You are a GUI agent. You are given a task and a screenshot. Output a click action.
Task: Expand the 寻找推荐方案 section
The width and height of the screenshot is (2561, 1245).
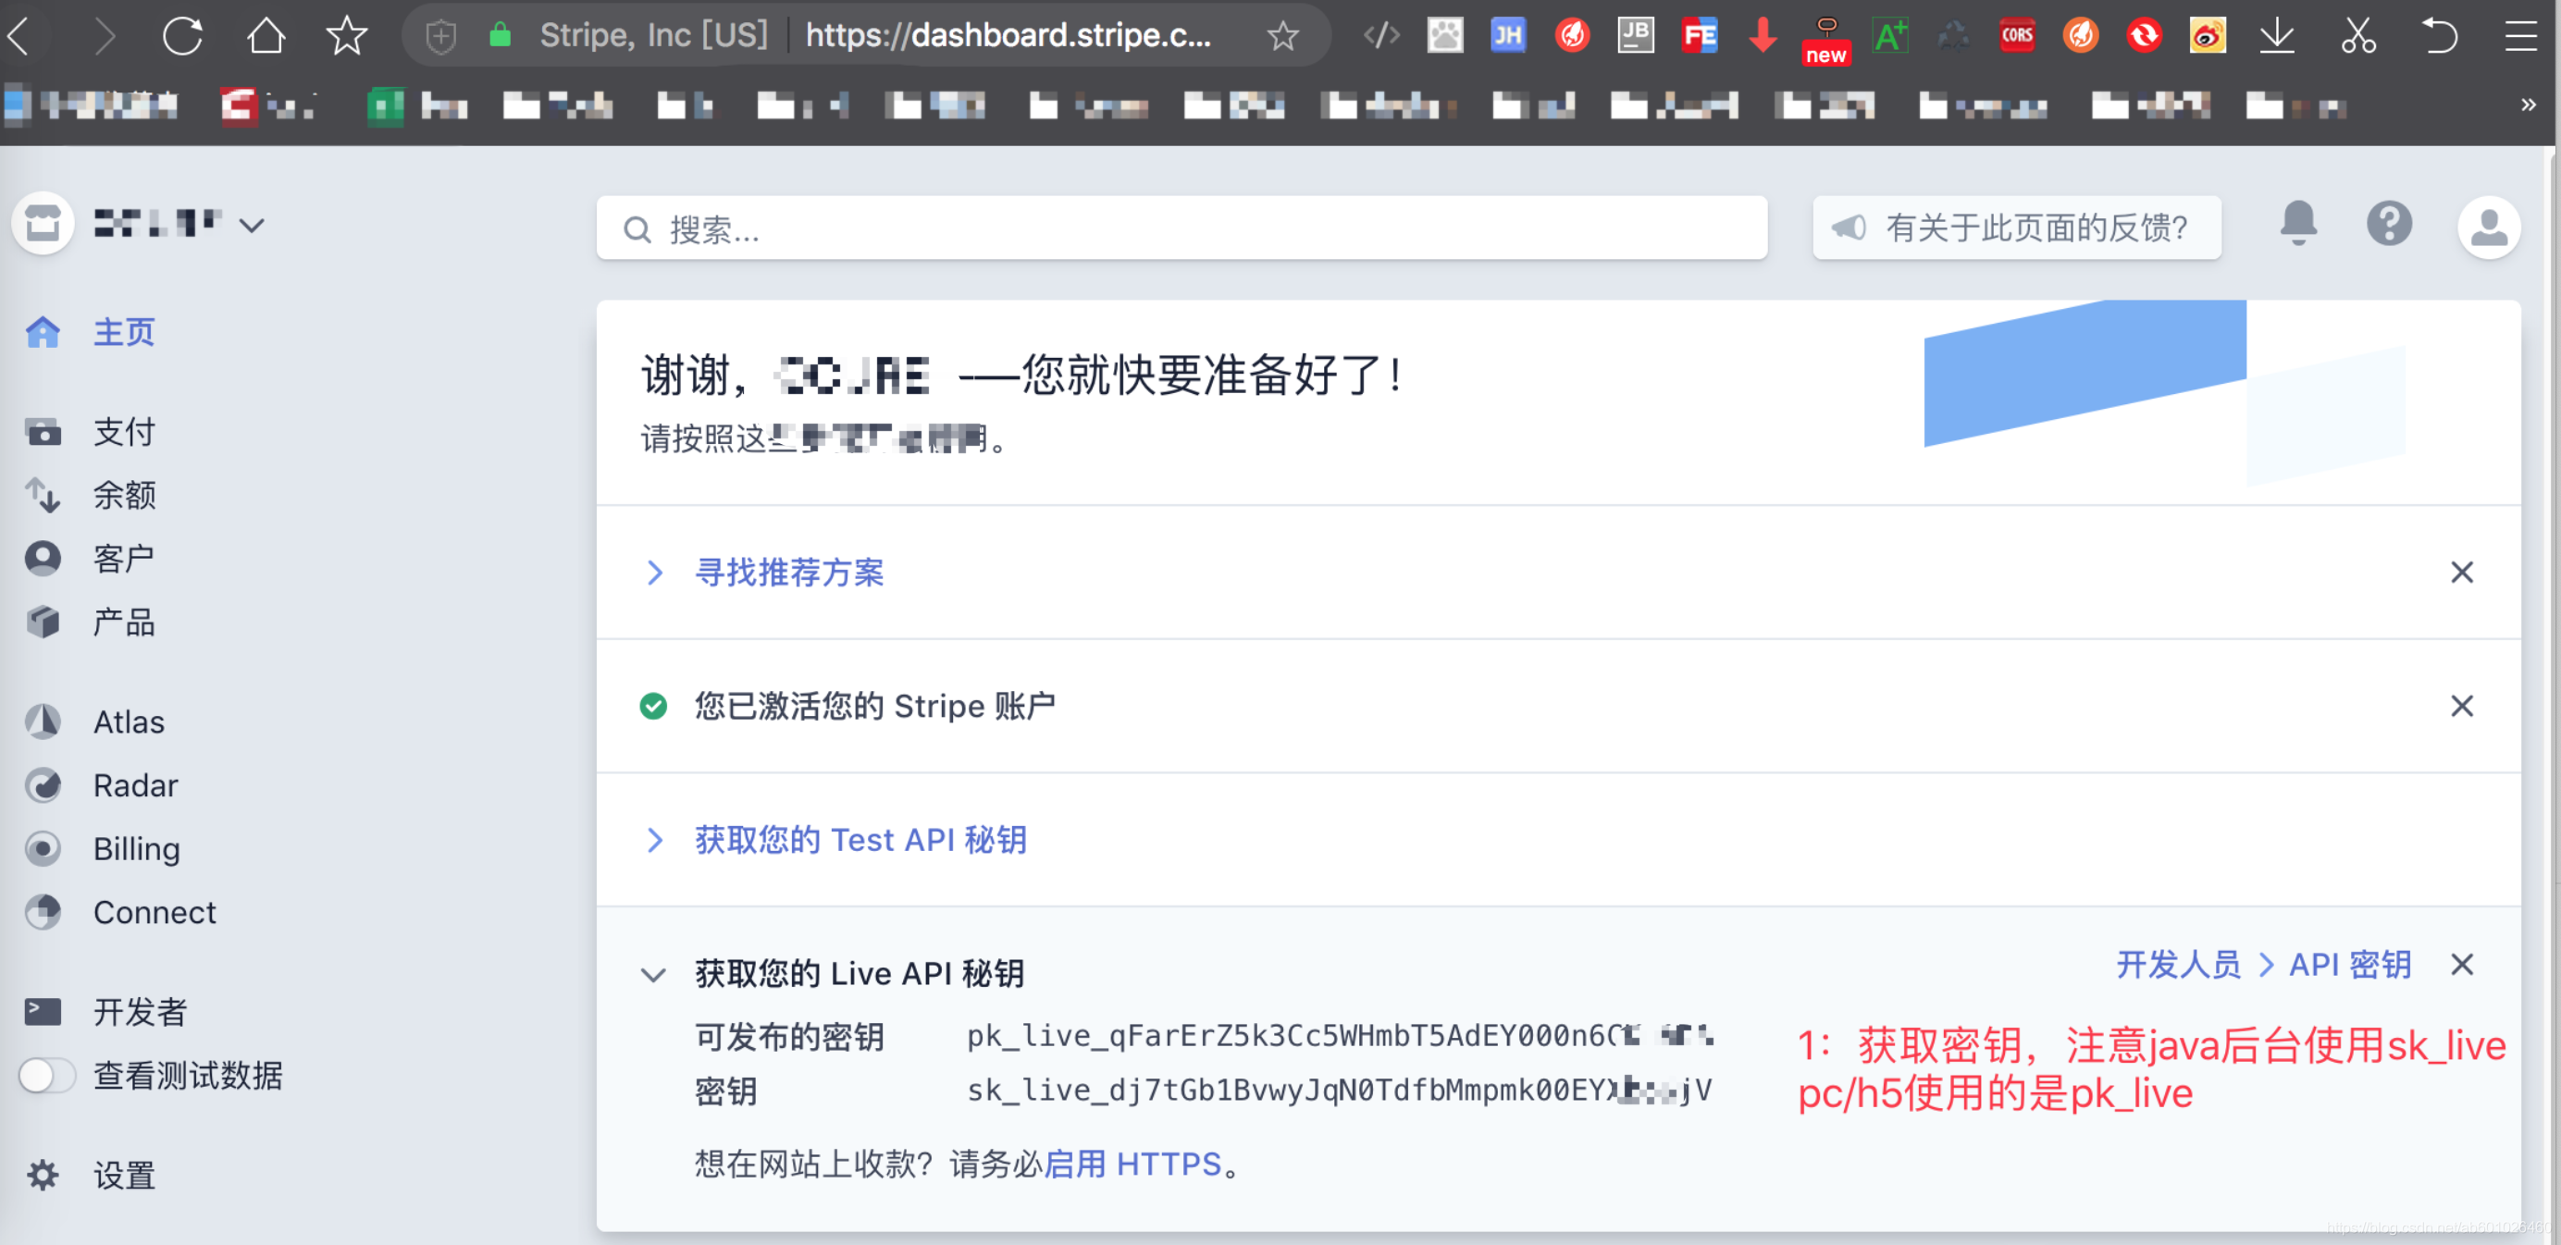(788, 573)
